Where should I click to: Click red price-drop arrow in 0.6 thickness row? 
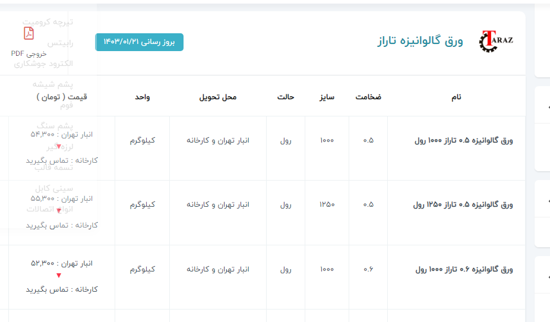58,276
